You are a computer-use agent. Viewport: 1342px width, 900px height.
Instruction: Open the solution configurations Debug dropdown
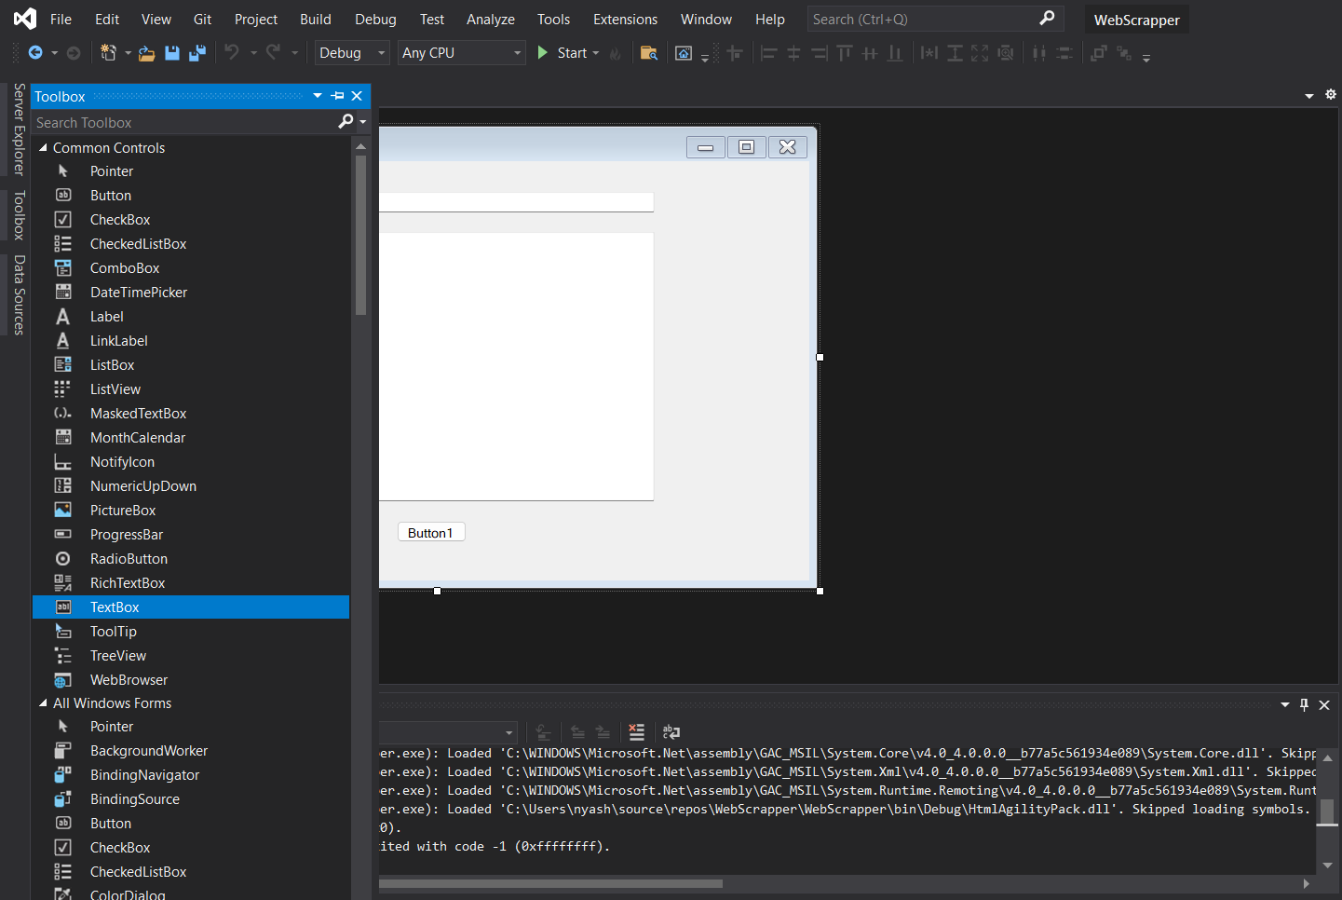pyautogui.click(x=351, y=52)
